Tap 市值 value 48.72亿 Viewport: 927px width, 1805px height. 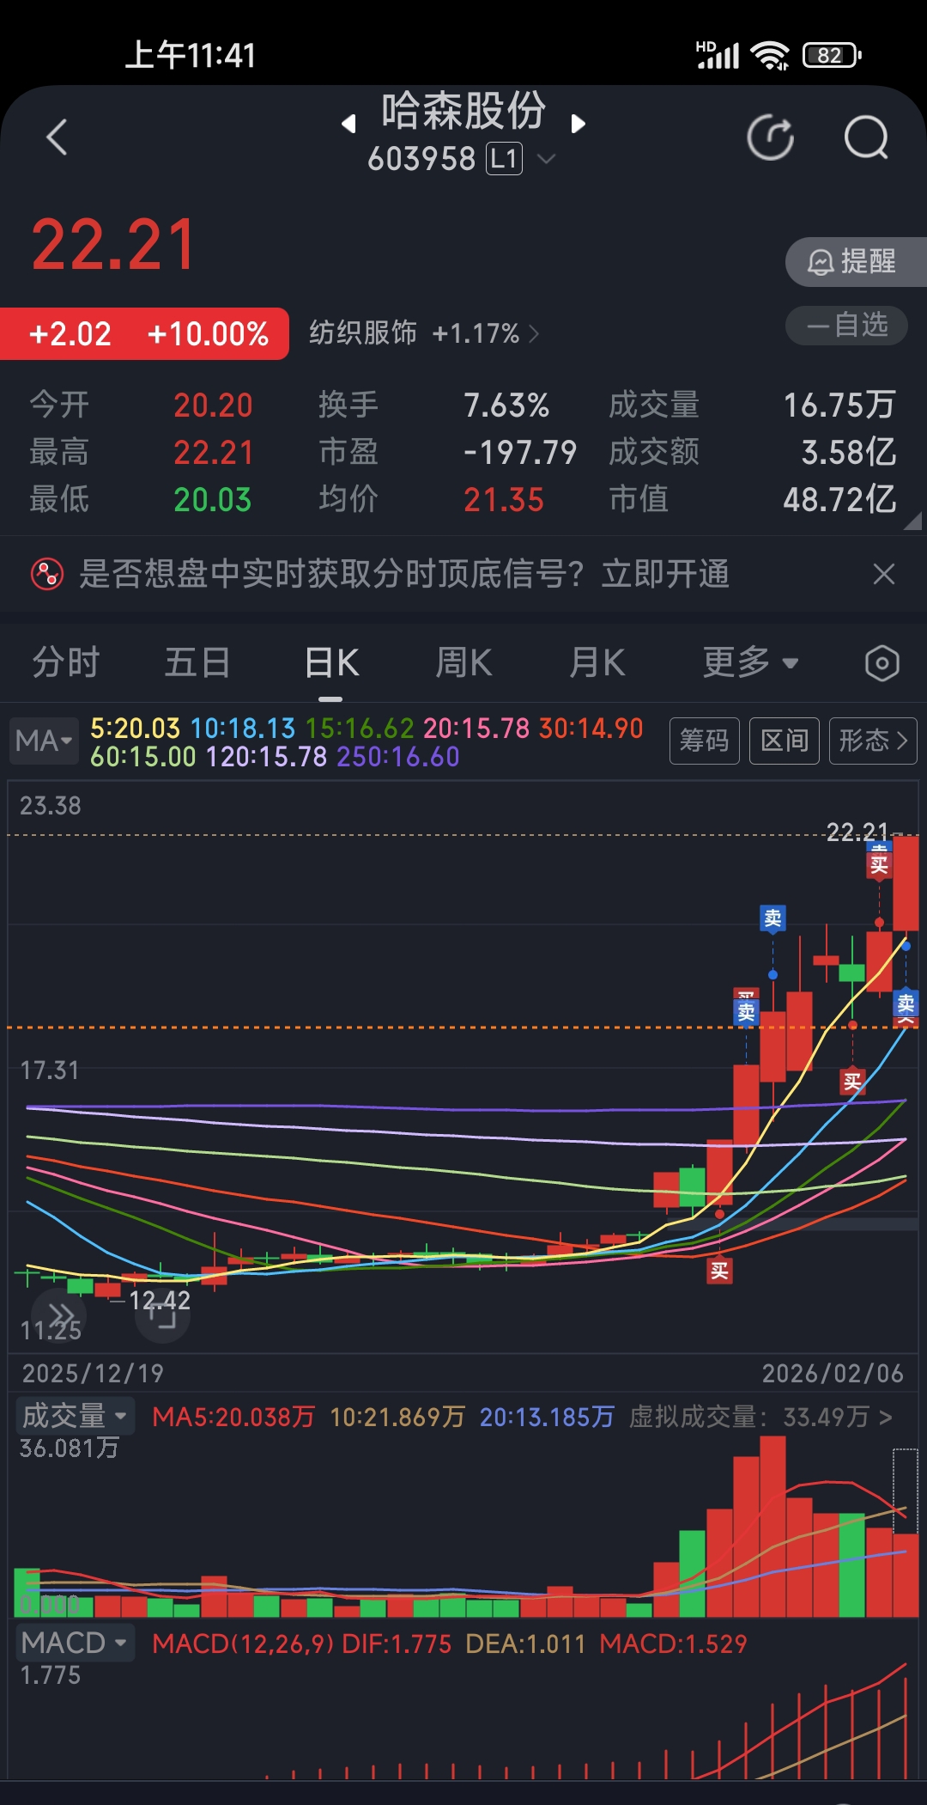click(839, 499)
